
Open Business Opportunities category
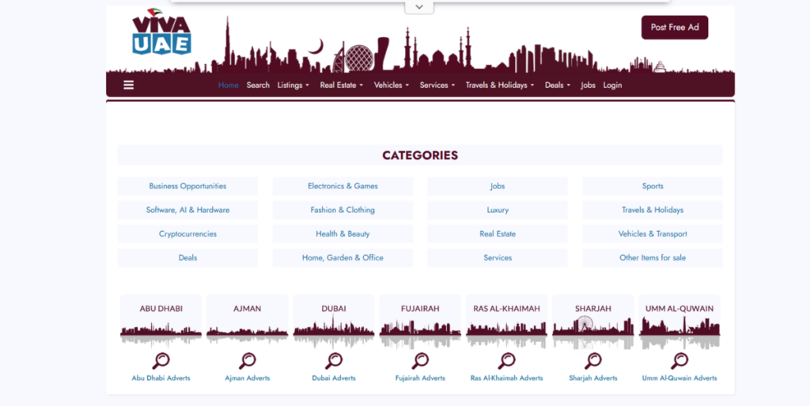click(187, 186)
